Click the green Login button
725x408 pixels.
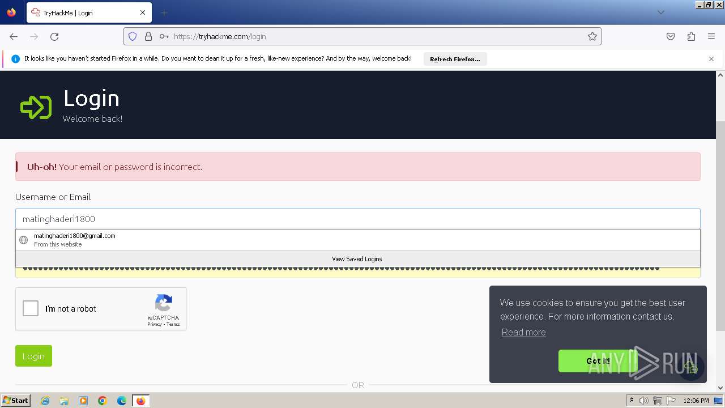[x=33, y=356]
